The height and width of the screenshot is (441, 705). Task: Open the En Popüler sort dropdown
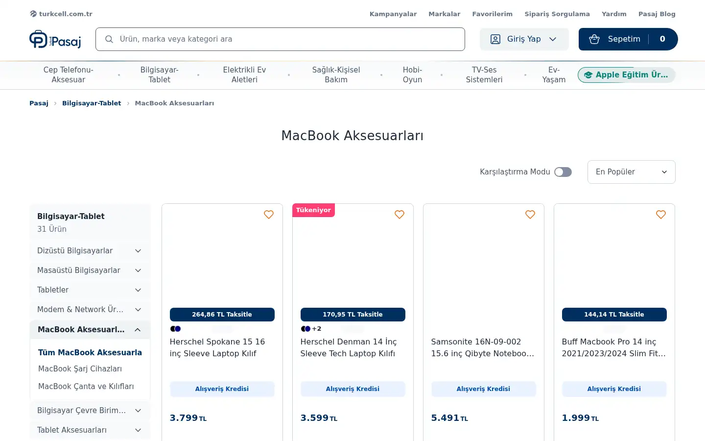(x=632, y=172)
